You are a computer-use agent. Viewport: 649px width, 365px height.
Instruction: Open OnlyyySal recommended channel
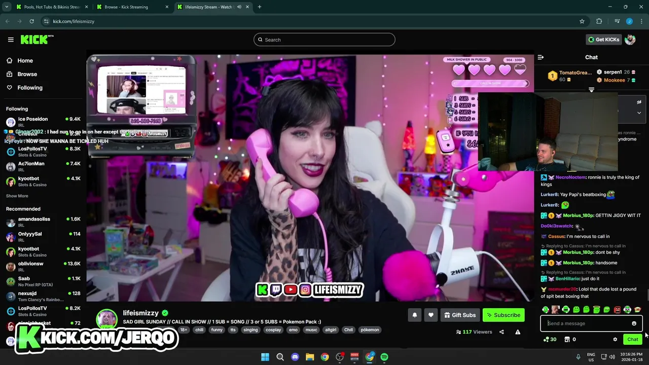click(x=43, y=237)
